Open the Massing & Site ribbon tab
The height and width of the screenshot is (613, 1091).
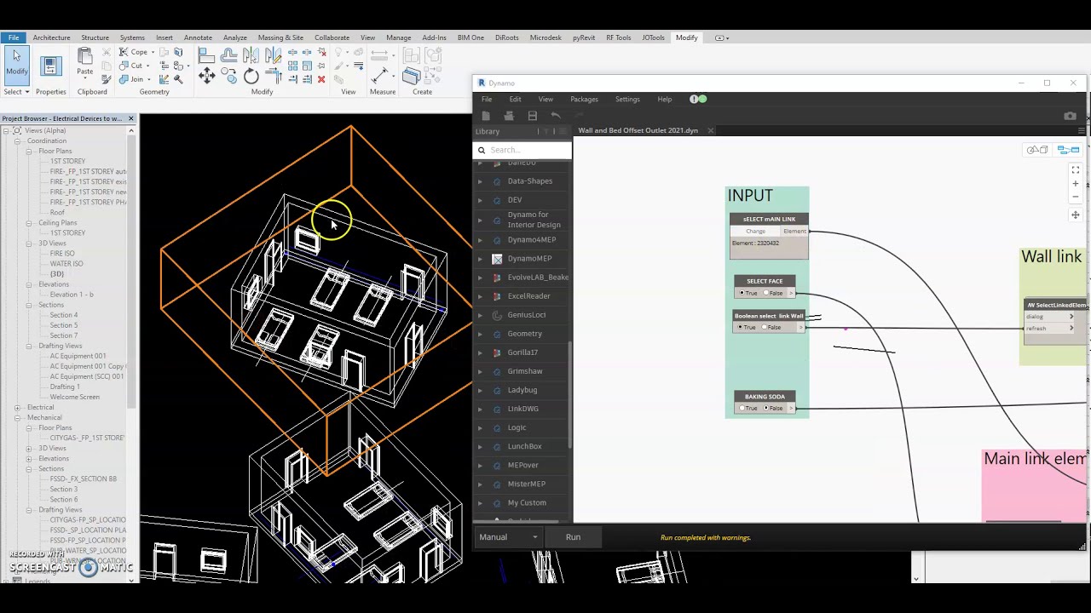coord(280,37)
